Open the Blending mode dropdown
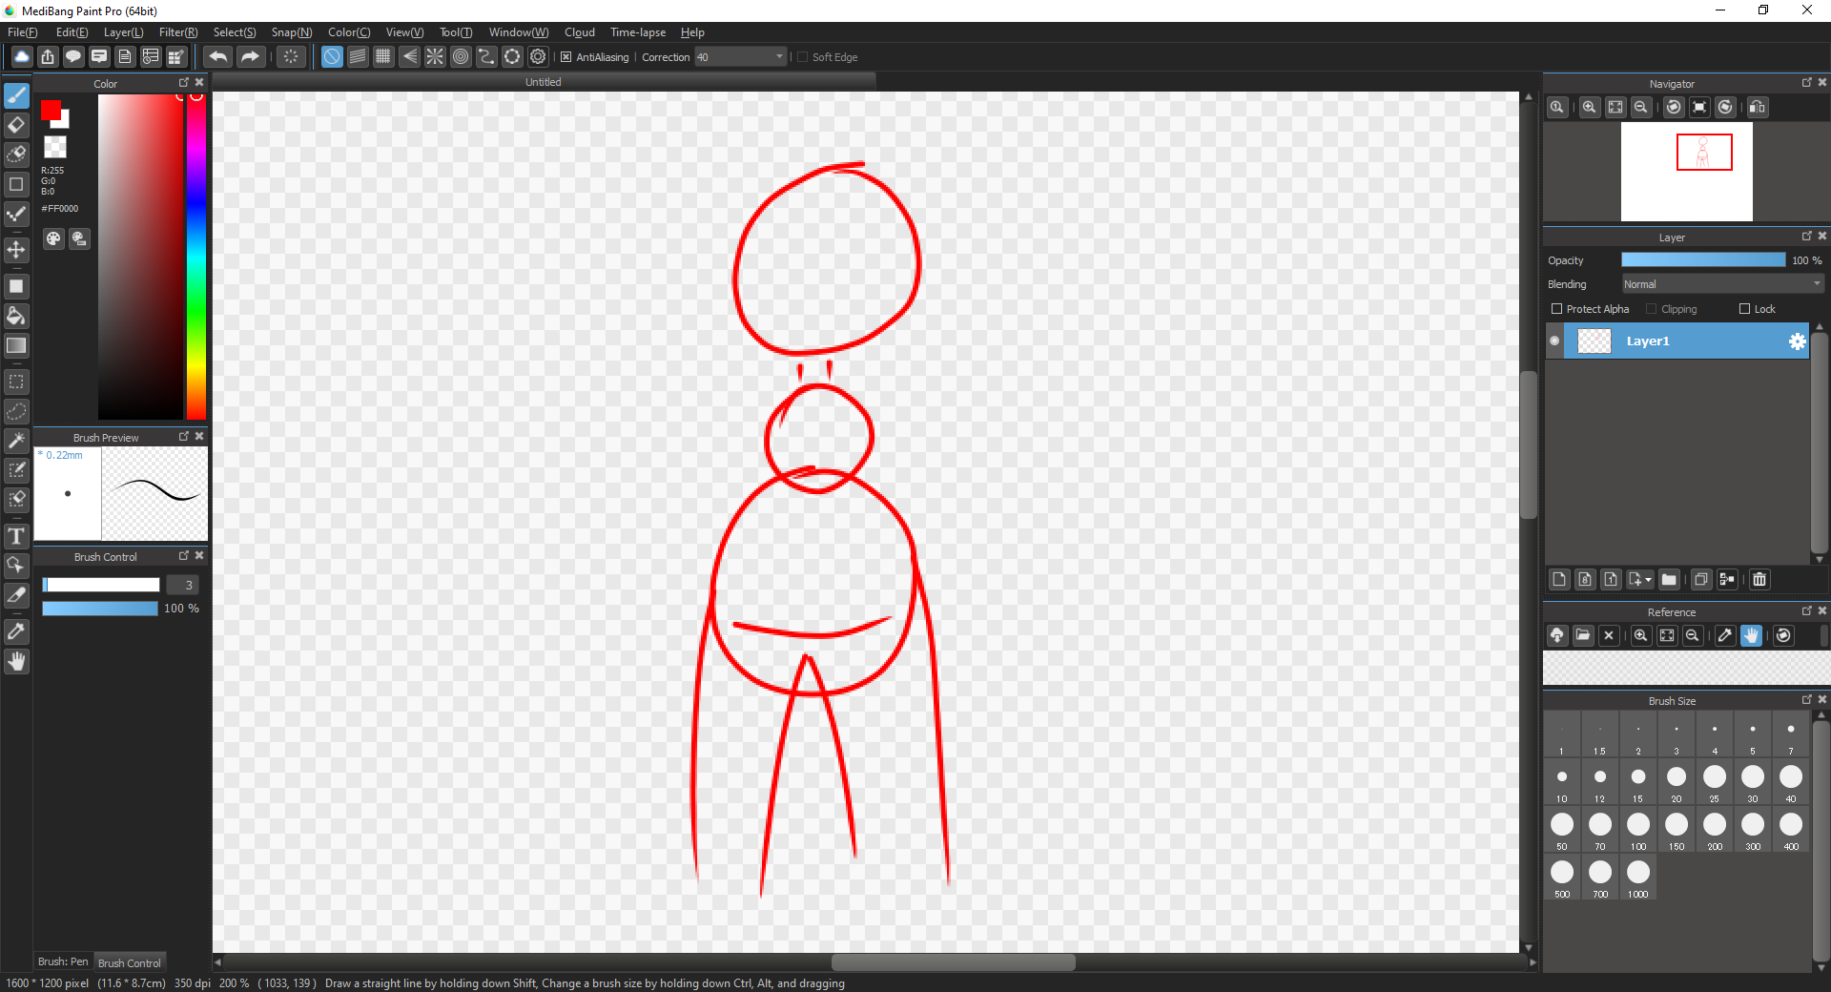The width and height of the screenshot is (1831, 992). [1722, 284]
